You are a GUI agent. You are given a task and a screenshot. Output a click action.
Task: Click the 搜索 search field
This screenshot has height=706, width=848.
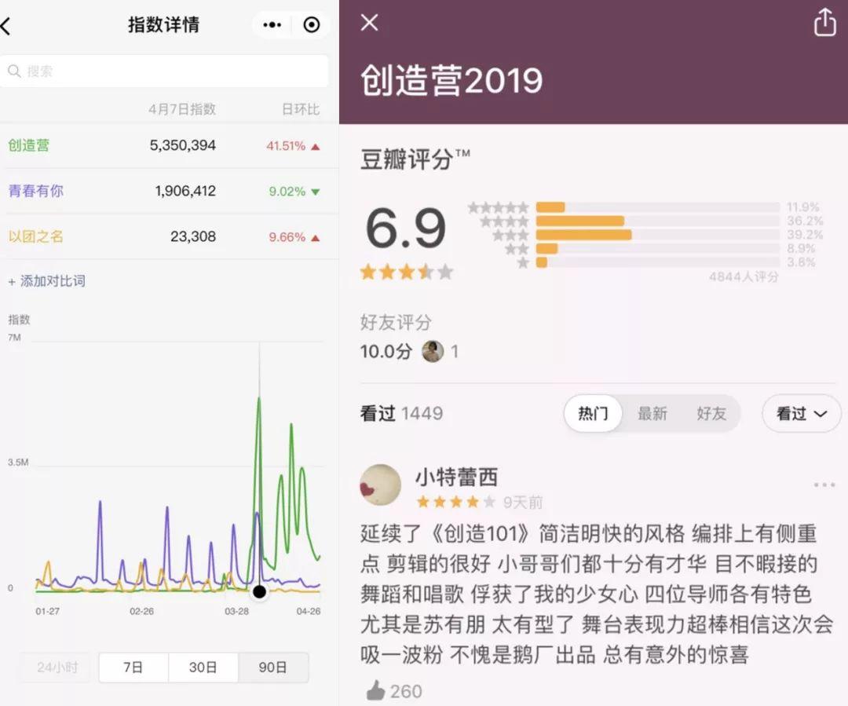click(x=164, y=71)
